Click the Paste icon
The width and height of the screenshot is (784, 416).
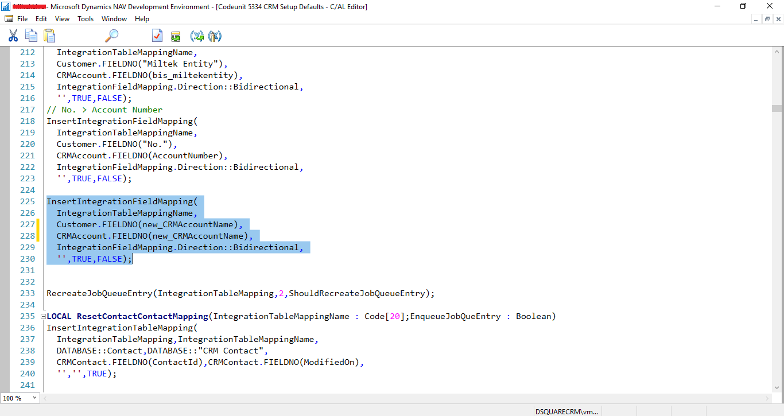point(49,35)
